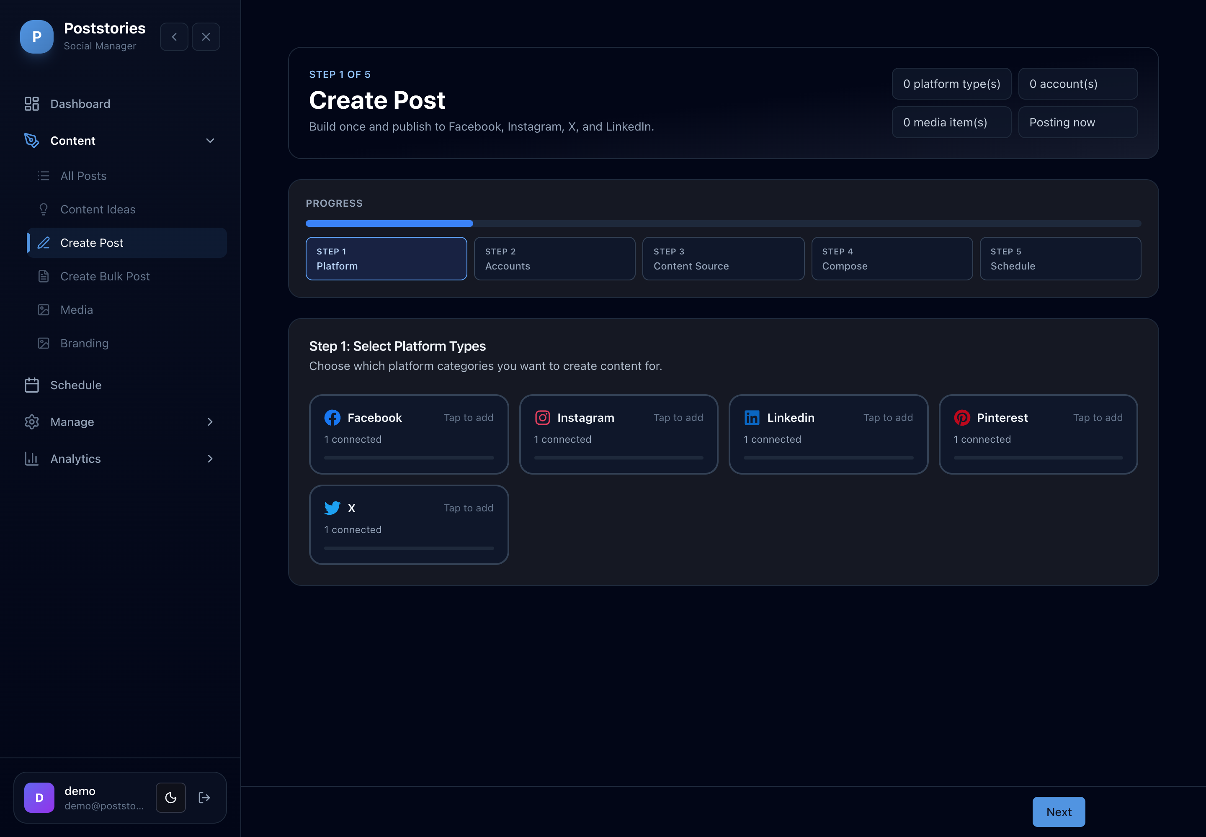Select the Step 1 Platform tab
Screen dimensions: 1206x837
pyautogui.click(x=386, y=259)
